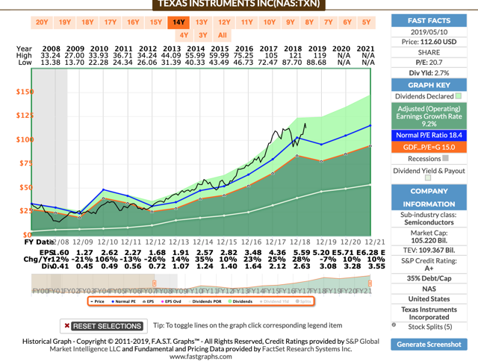Select the 9Y time range tab

[x=291, y=22]
